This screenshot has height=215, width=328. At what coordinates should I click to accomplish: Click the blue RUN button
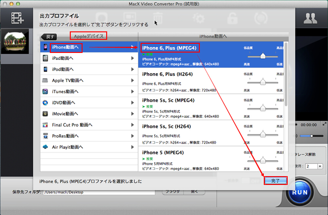tap(300, 192)
